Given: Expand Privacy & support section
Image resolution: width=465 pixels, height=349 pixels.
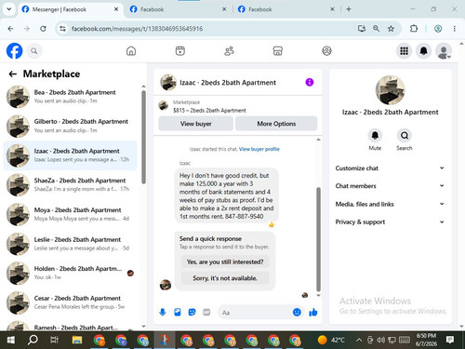Looking at the screenshot, I should (390, 221).
